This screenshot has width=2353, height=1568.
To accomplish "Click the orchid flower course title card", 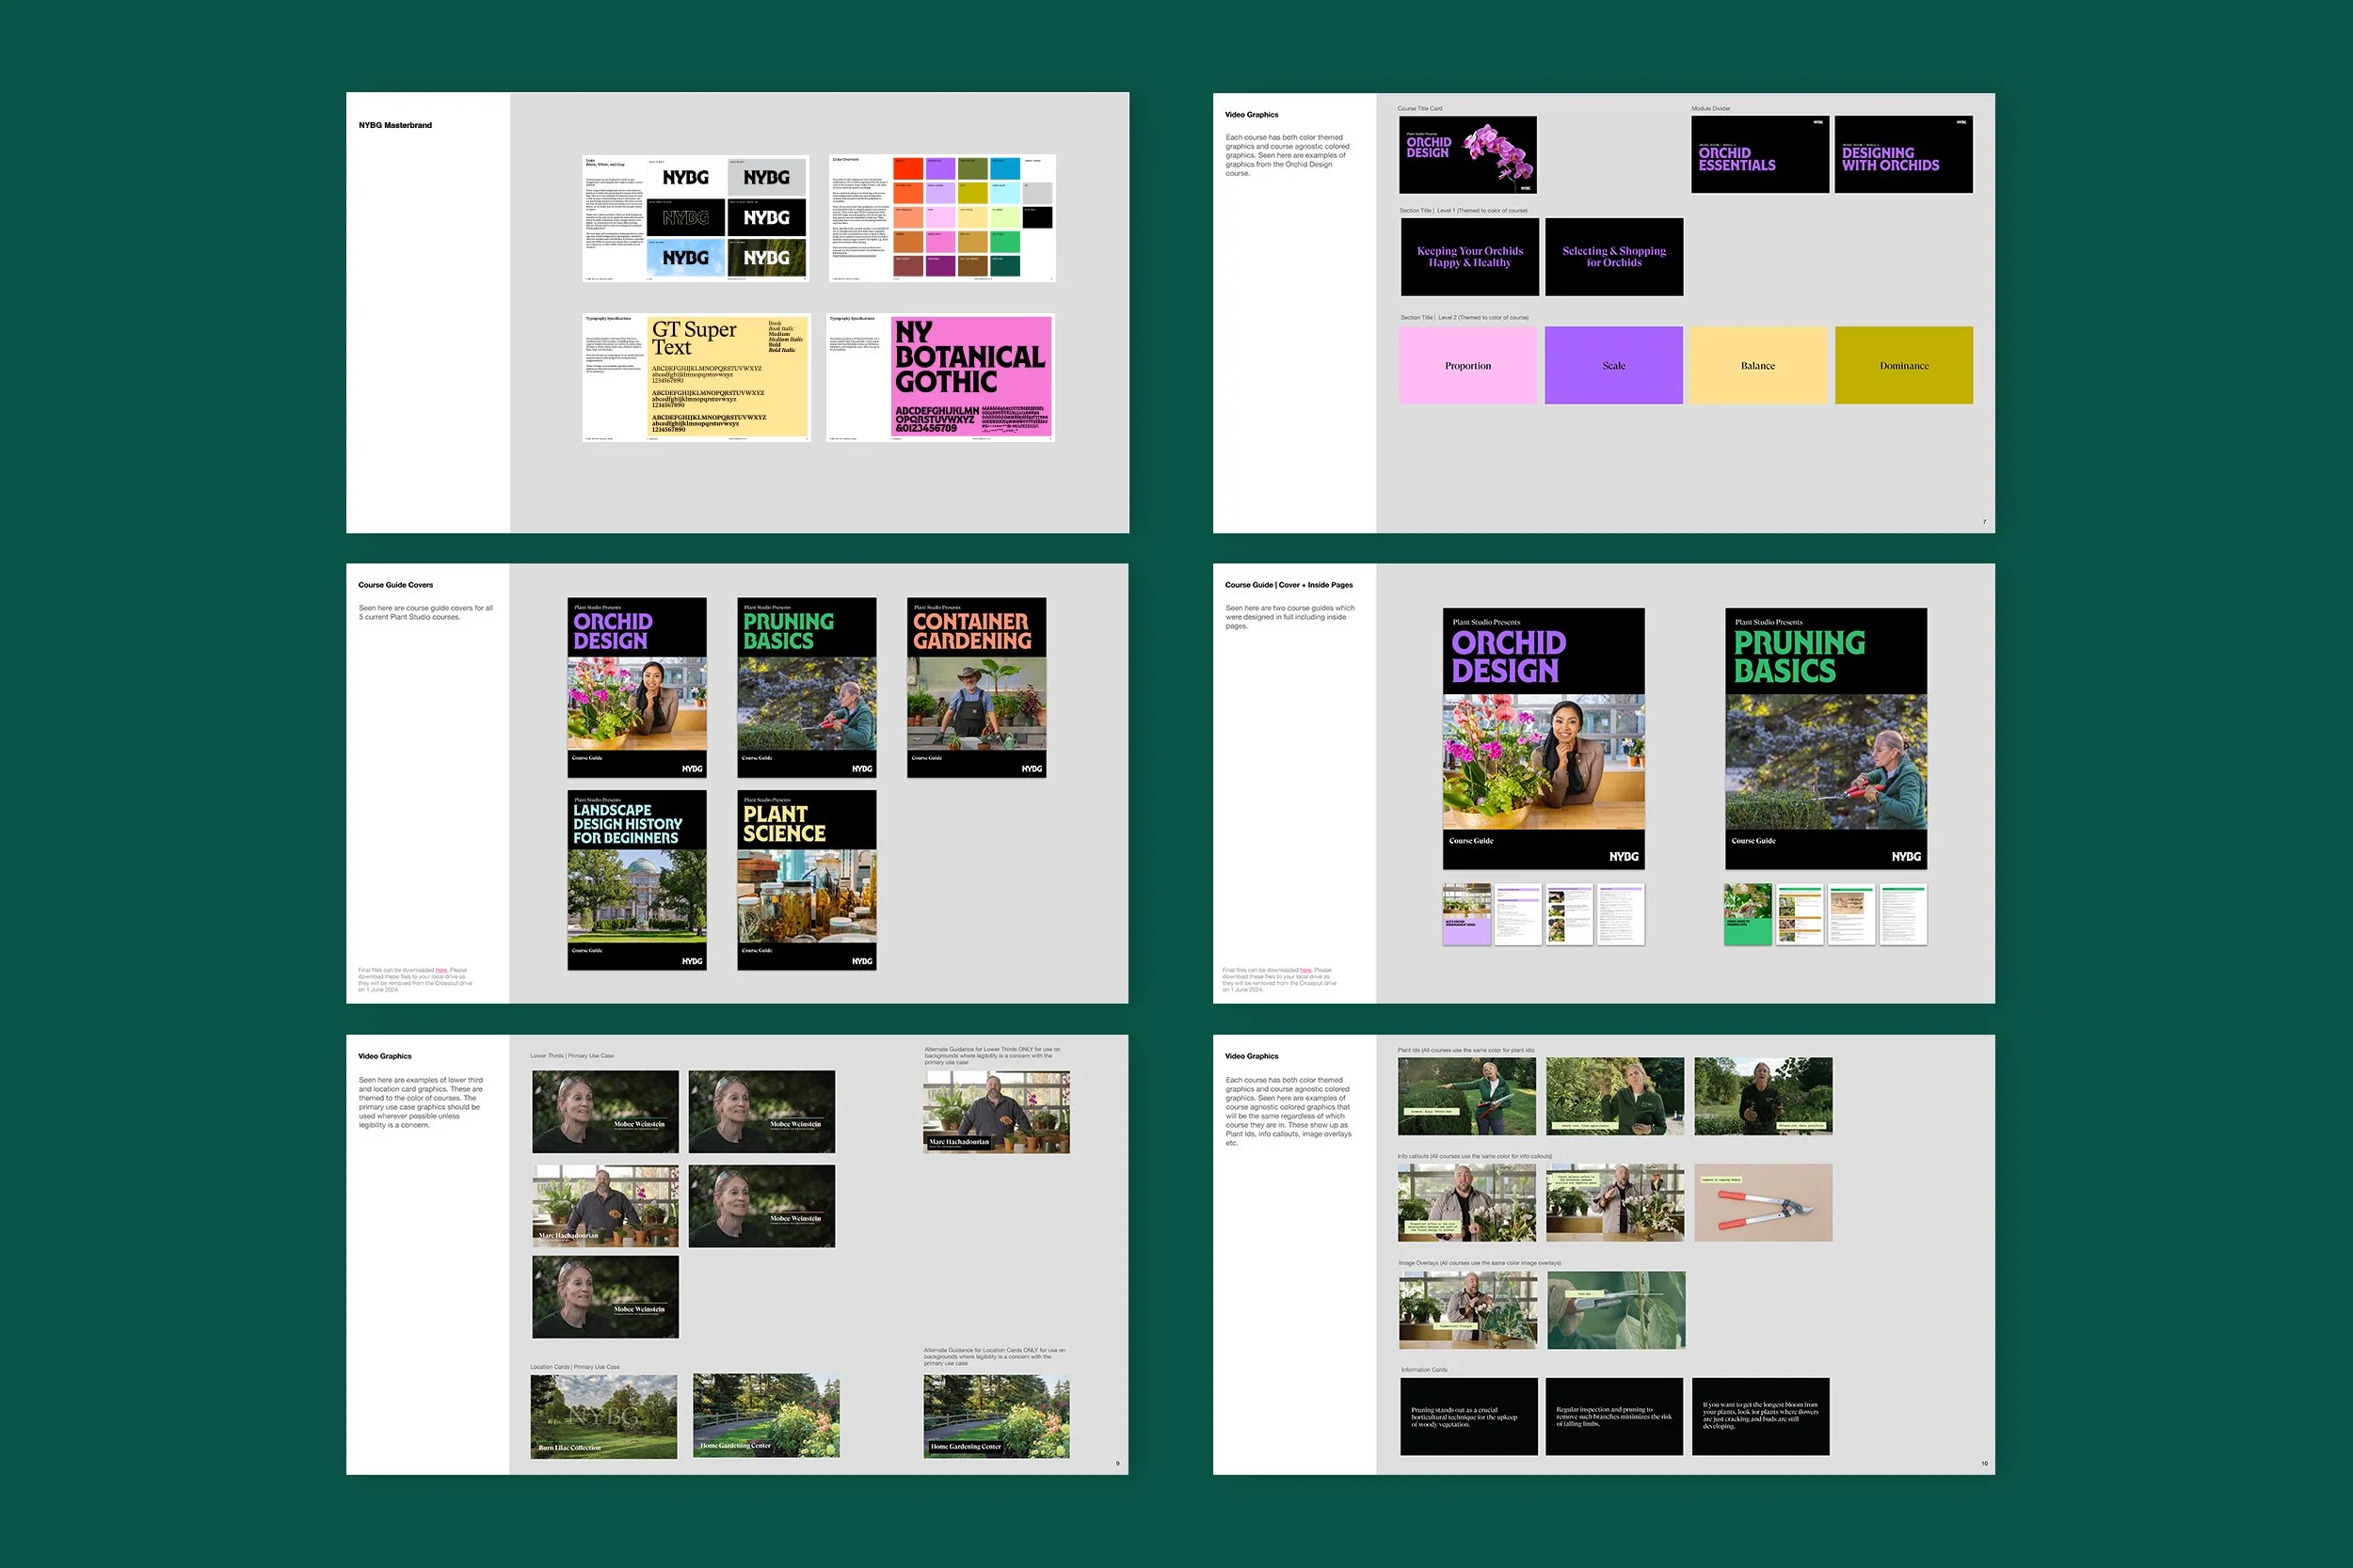I will pos(1467,154).
